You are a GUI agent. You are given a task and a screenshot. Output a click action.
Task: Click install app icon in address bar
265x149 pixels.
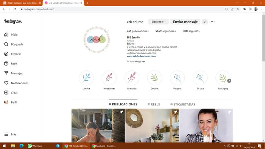[x=227, y=9]
